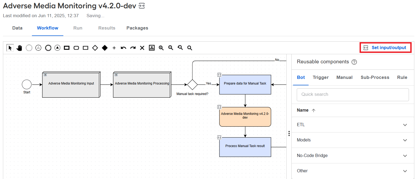Image resolution: width=417 pixels, height=179 pixels.
Task: Switch to the Data tab
Action: pyautogui.click(x=17, y=28)
